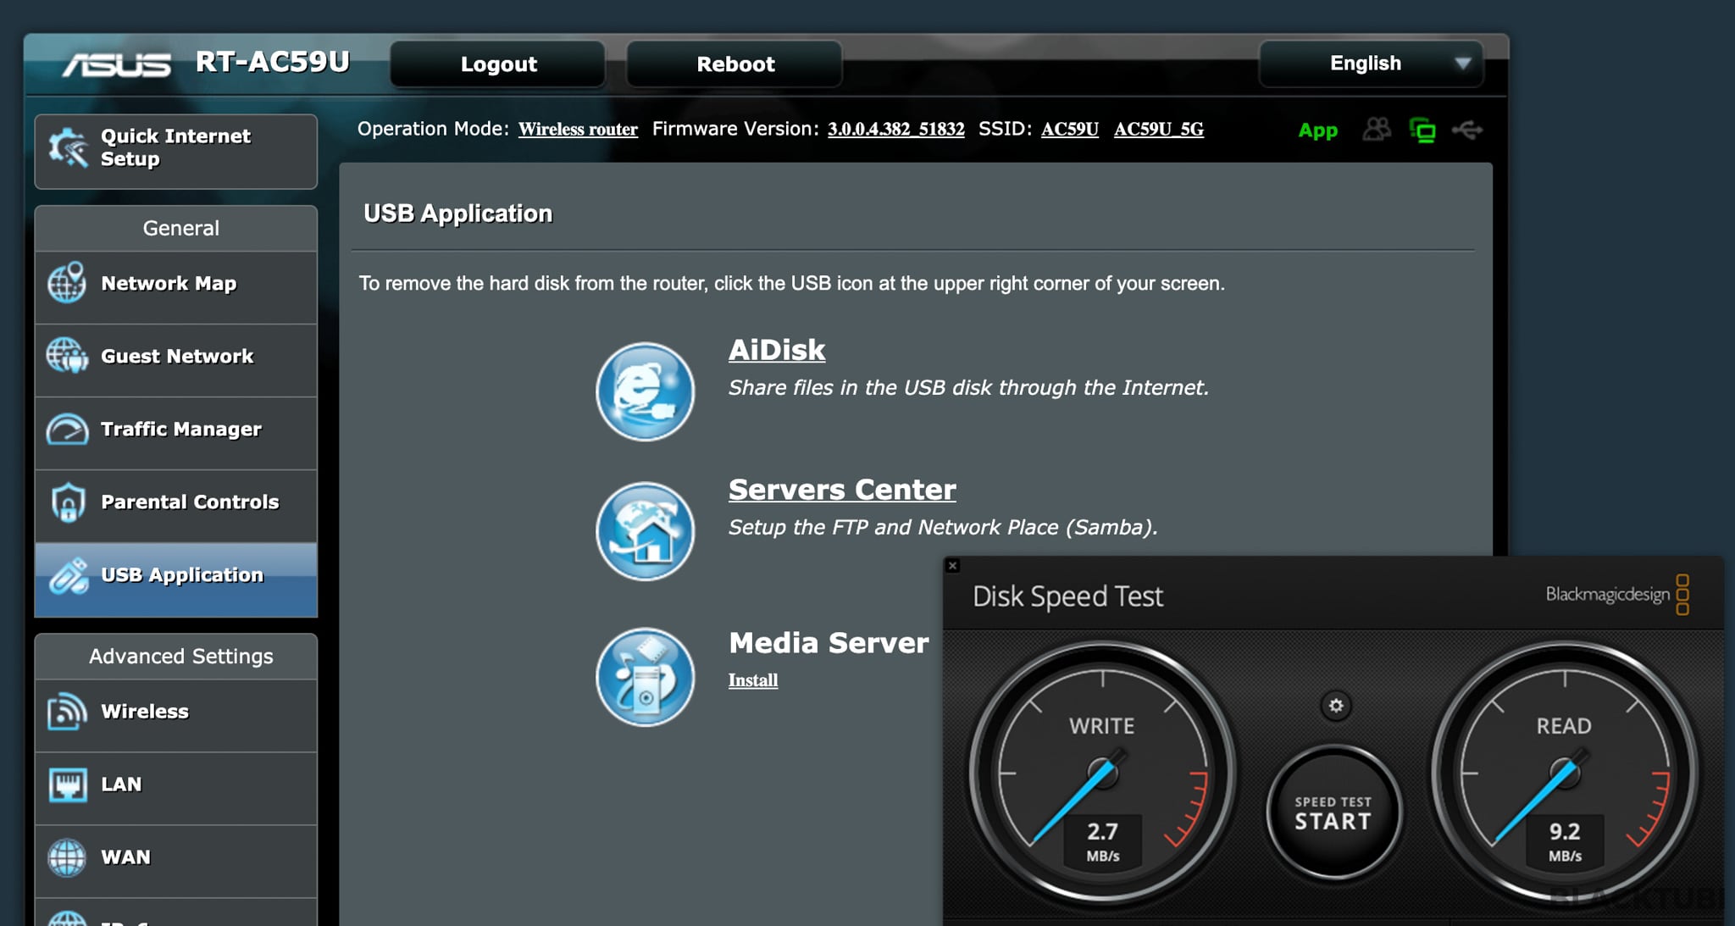Click the AC59U SSID link
This screenshot has width=1735, height=926.
(1069, 129)
